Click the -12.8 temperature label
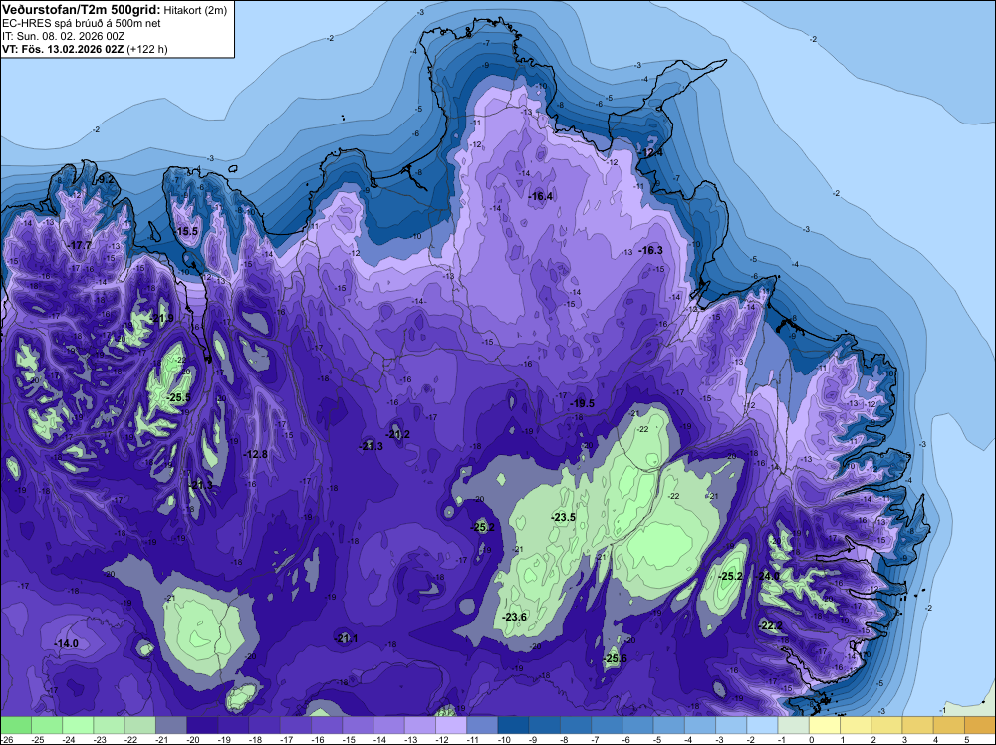Image resolution: width=996 pixels, height=745 pixels. point(255,454)
